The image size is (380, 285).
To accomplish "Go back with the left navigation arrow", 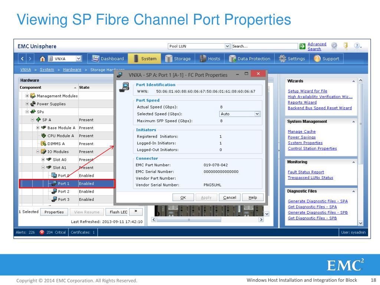I will [x=22, y=59].
